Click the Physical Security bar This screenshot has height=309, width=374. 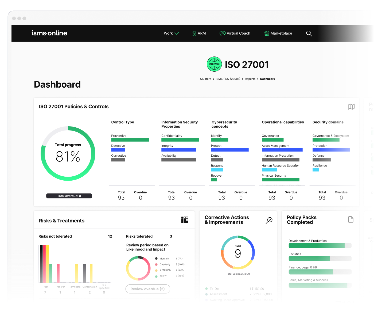click(x=280, y=180)
